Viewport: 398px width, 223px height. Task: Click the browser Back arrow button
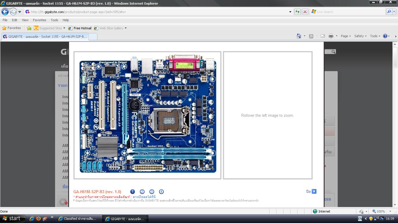click(x=5, y=12)
